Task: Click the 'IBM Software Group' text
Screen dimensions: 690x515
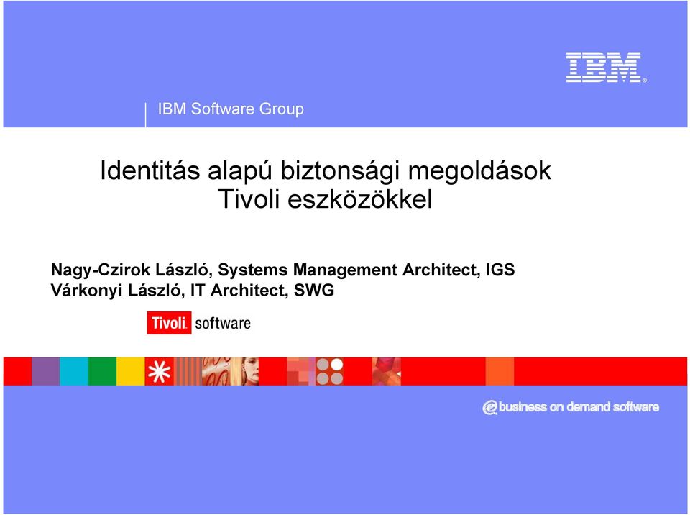Action: coord(231,109)
